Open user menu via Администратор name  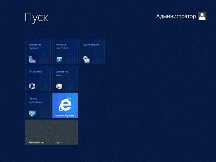coord(176,17)
